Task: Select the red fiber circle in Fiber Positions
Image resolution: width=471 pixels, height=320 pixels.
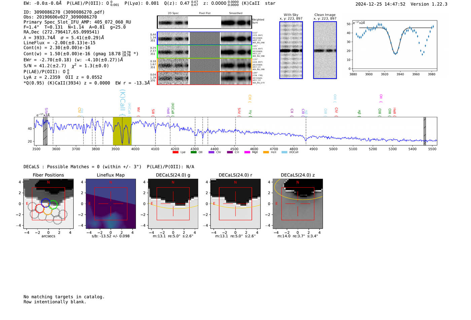Action: tap(39, 209)
